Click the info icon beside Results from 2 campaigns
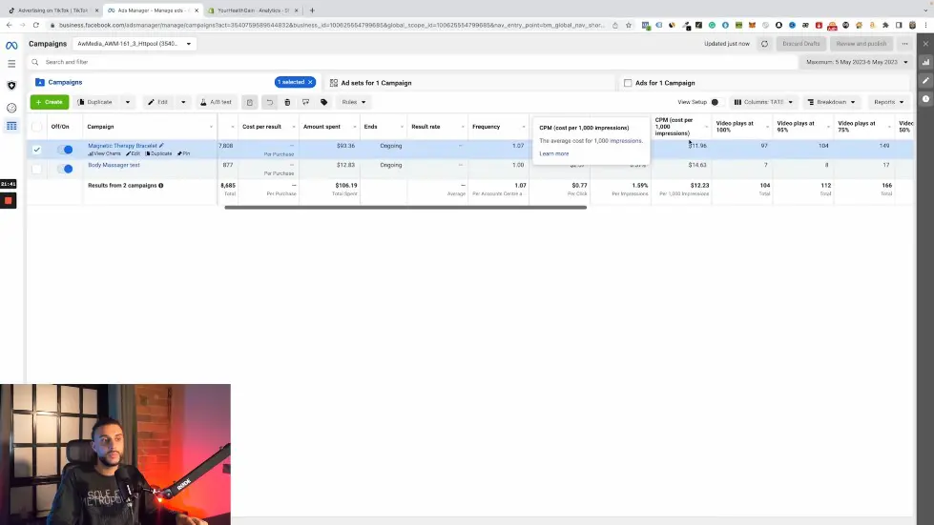 [x=161, y=186]
